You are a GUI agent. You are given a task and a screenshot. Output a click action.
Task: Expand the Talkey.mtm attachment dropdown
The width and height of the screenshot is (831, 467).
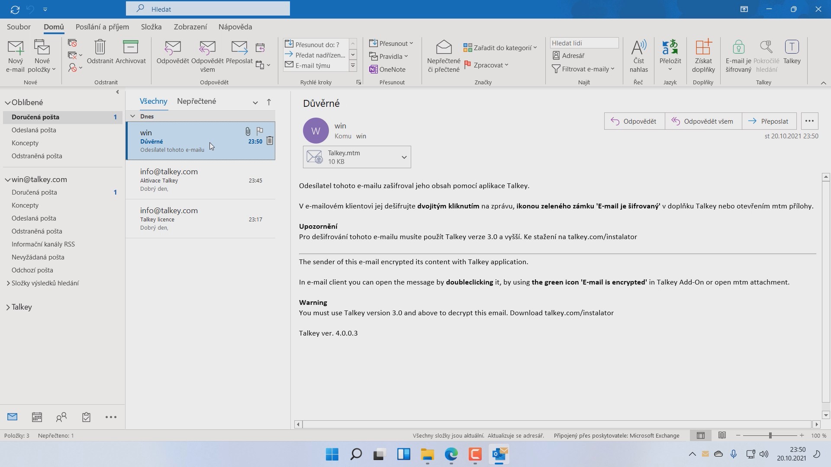(404, 157)
